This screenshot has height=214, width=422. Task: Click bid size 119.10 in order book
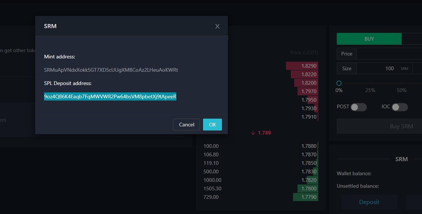pos(211,163)
